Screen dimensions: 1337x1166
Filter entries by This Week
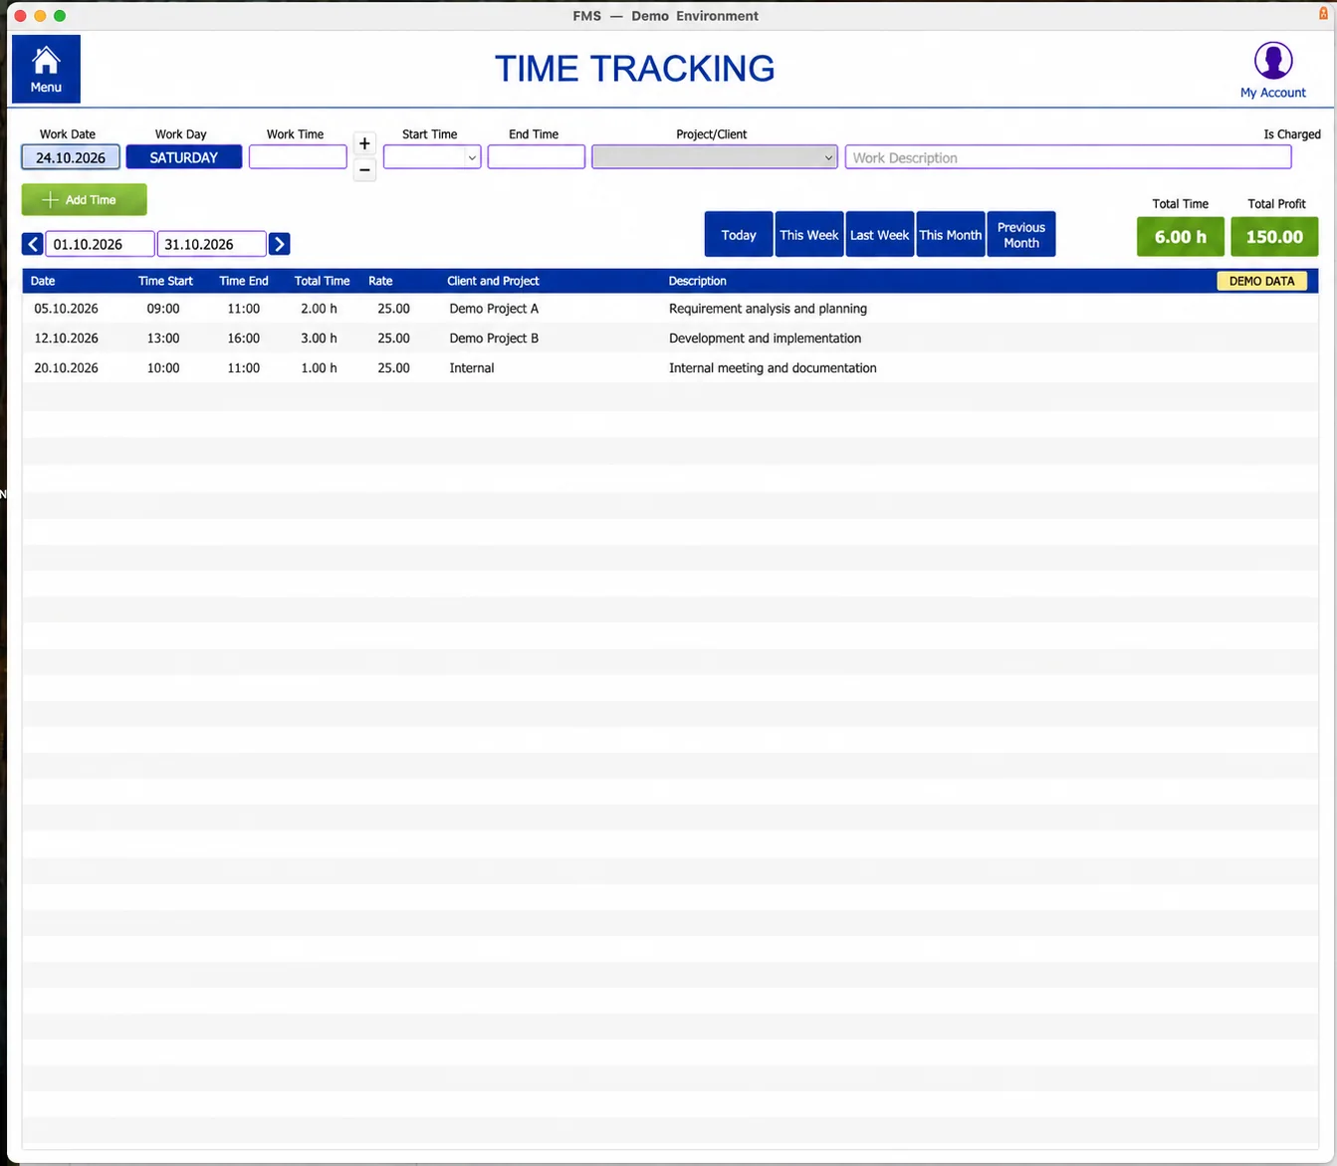pos(809,235)
